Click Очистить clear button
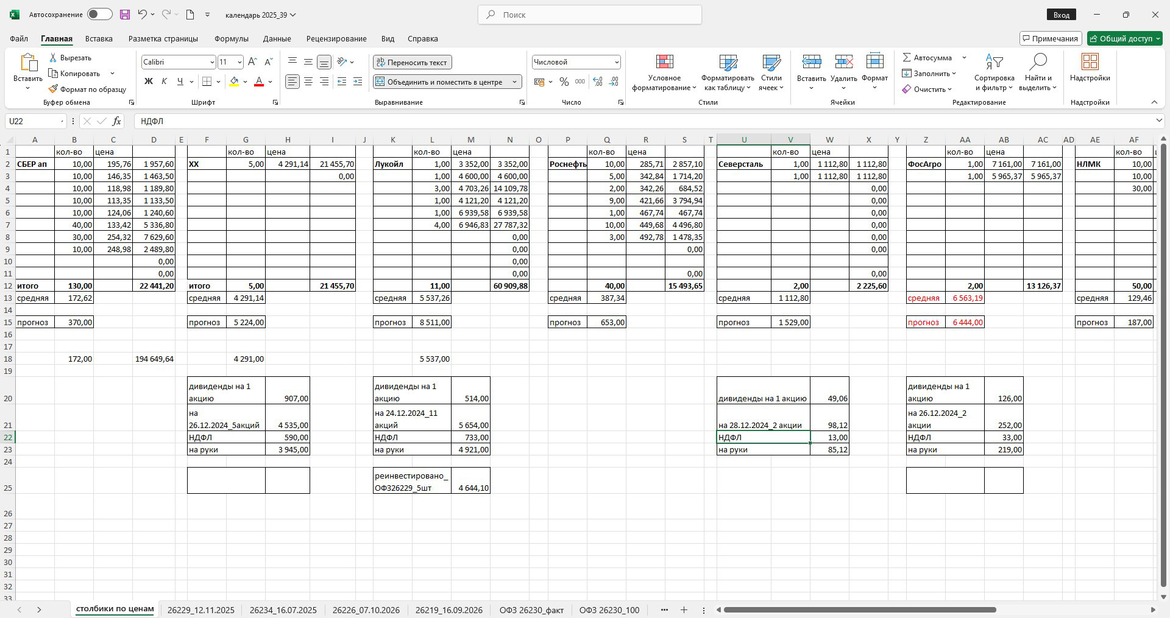The width and height of the screenshot is (1170, 618). coord(927,90)
